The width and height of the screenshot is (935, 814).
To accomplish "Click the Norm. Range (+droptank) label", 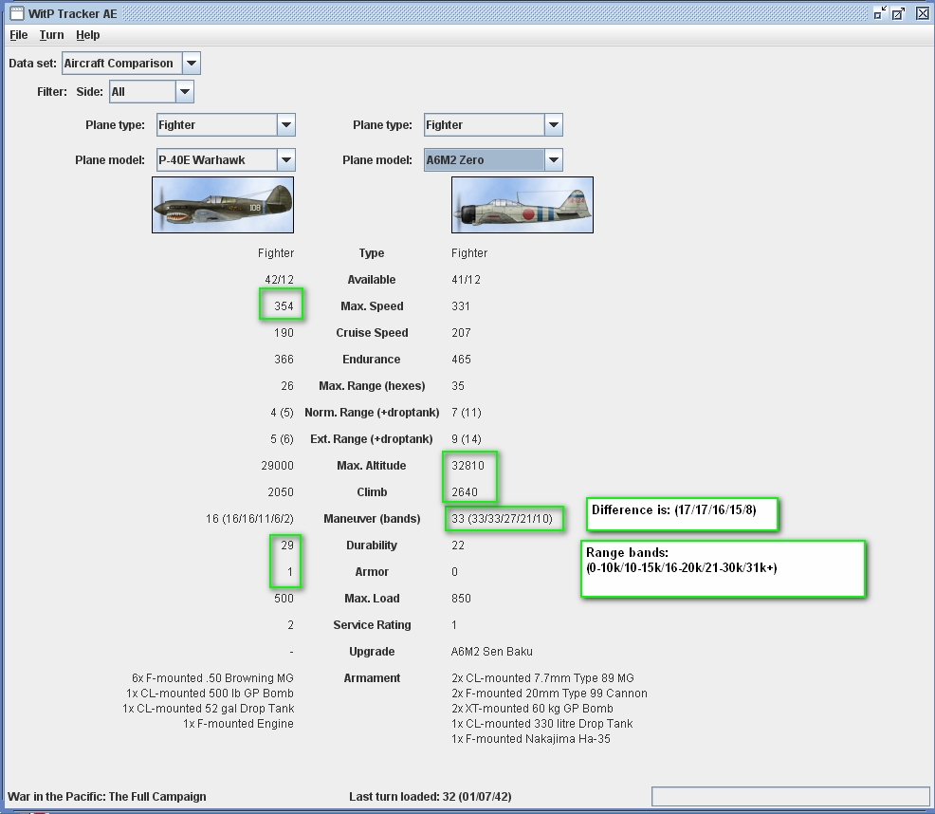I will (x=372, y=413).
